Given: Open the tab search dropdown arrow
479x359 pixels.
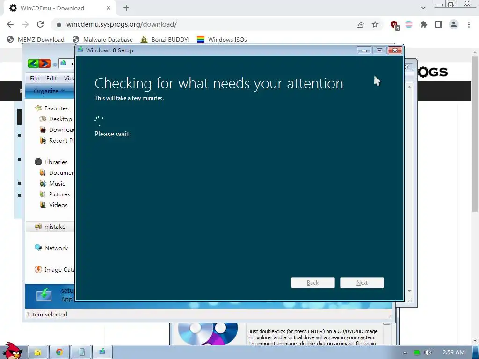Looking at the screenshot, I should tap(423, 8).
